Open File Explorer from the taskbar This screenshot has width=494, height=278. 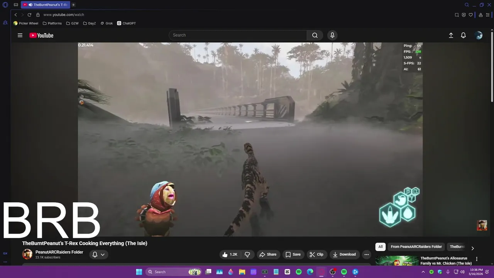pos(242,272)
